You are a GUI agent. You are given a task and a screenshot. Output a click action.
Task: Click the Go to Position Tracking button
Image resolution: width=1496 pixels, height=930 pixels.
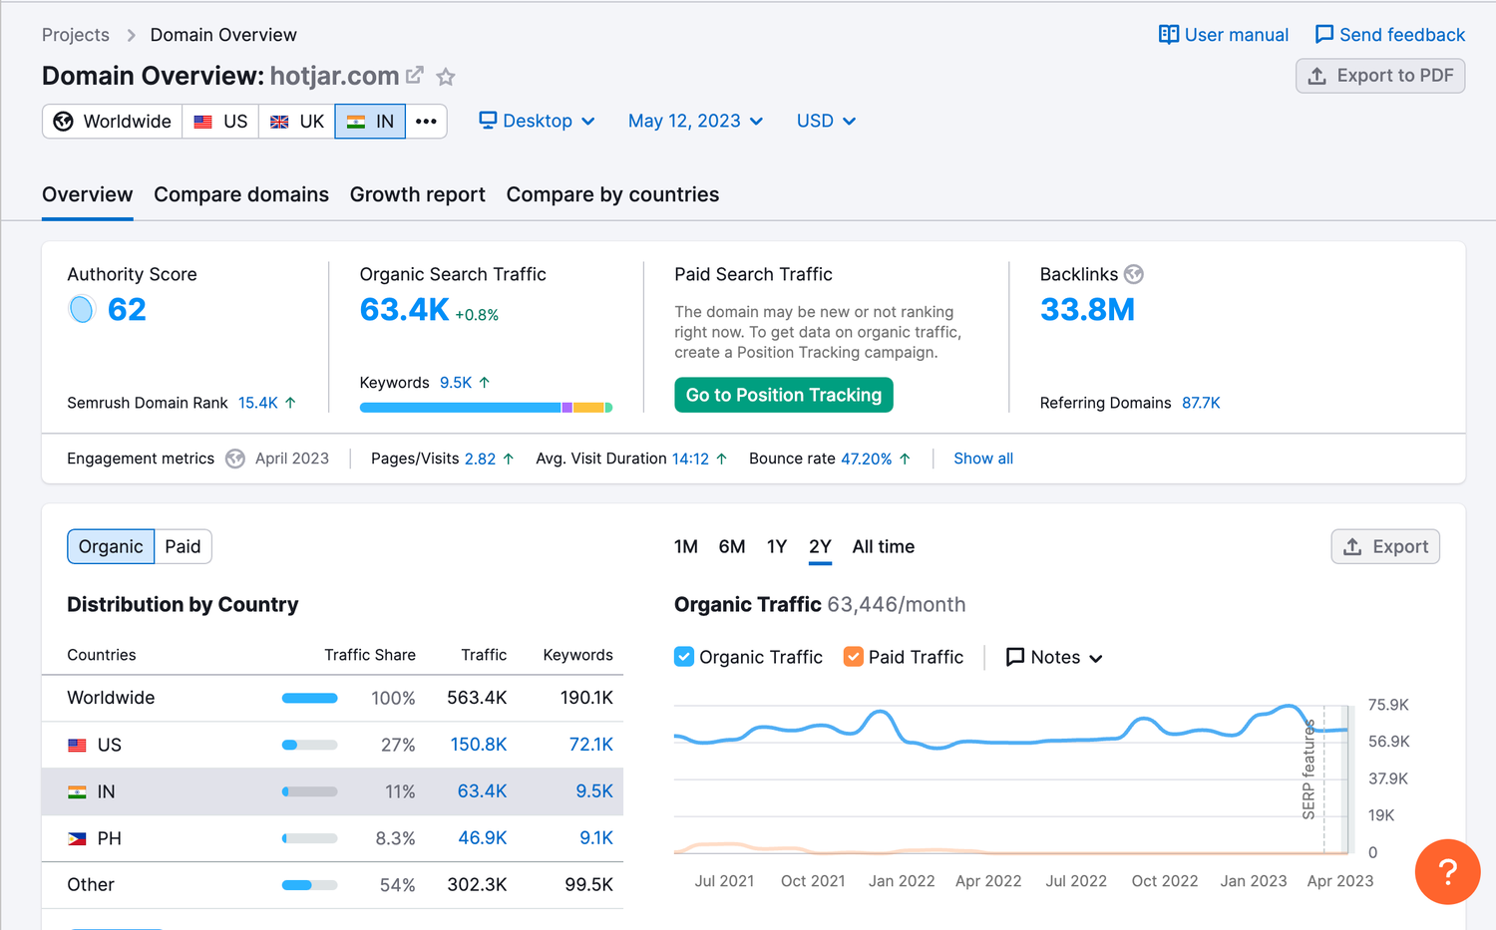click(783, 395)
